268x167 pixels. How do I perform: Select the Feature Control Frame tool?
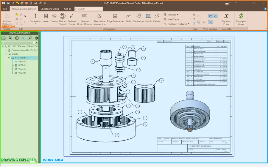(85, 19)
